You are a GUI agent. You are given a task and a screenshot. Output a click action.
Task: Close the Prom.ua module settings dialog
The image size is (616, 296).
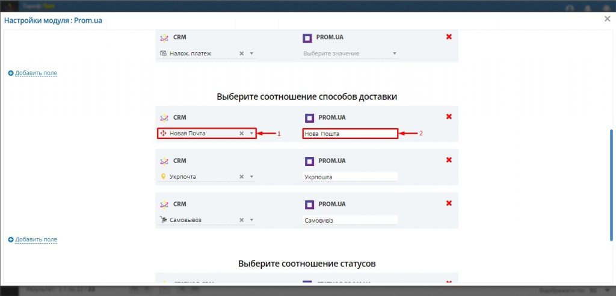(x=607, y=19)
